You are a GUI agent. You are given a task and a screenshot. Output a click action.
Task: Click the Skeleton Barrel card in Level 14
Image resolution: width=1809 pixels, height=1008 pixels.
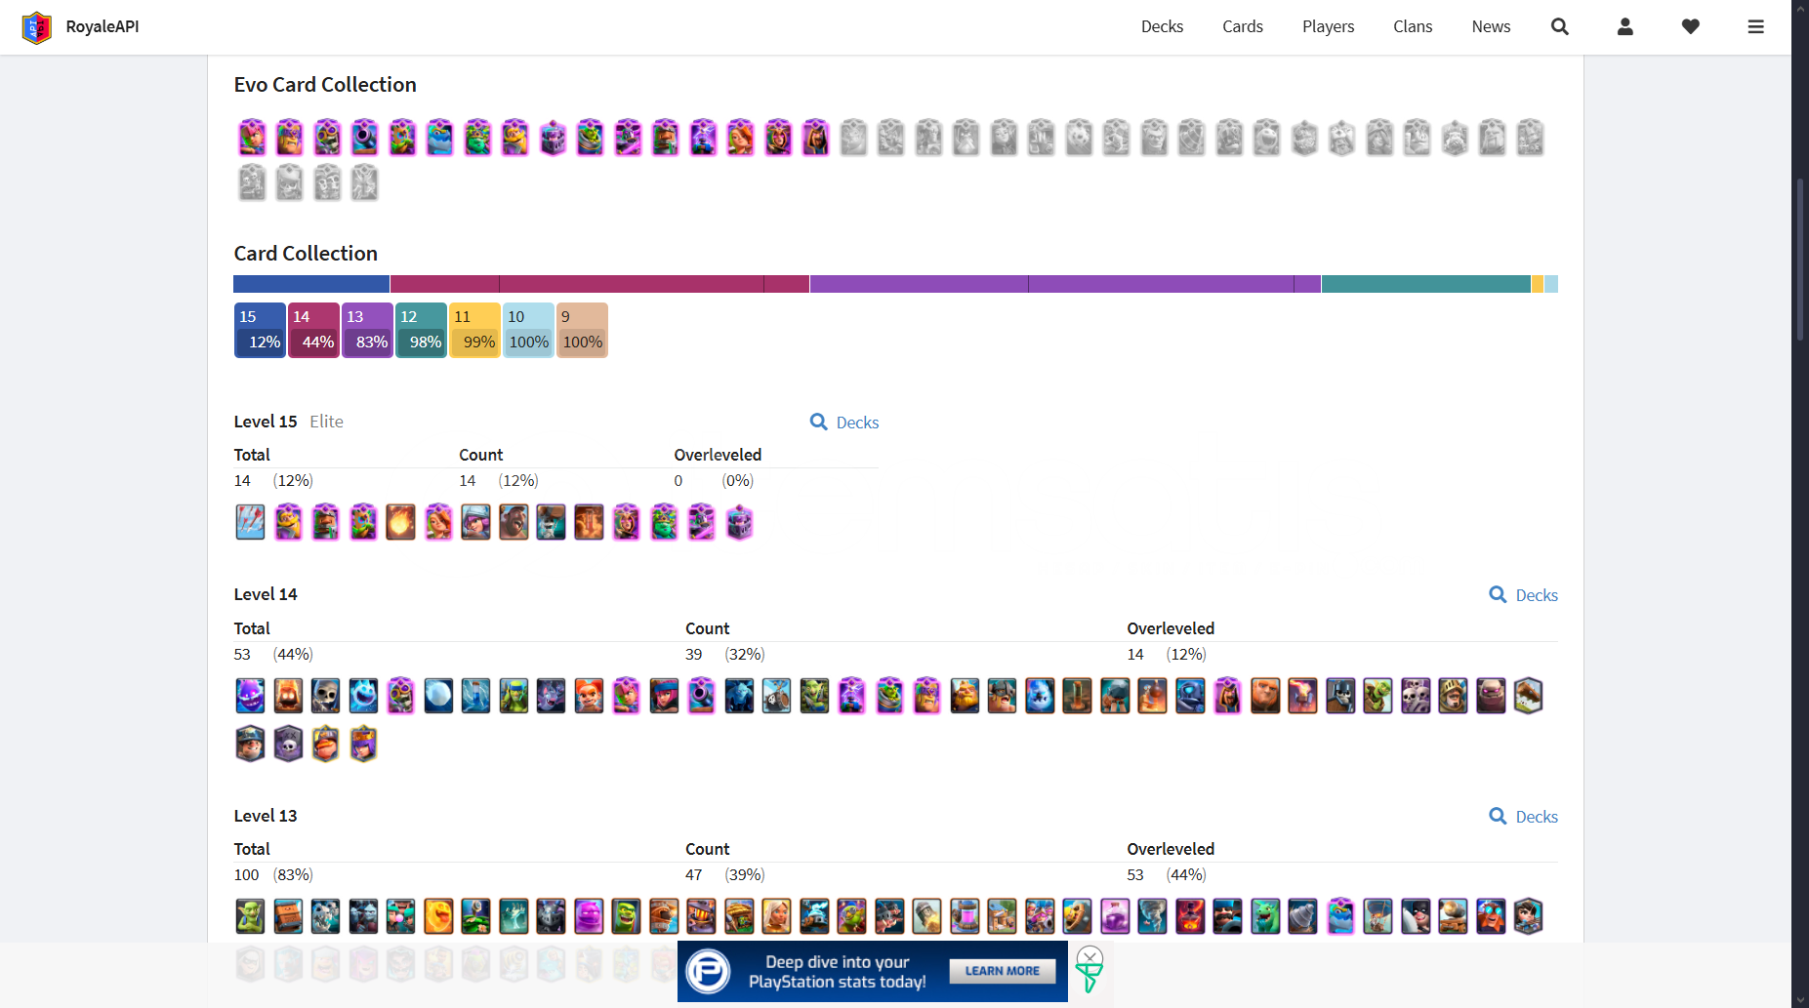(x=776, y=696)
